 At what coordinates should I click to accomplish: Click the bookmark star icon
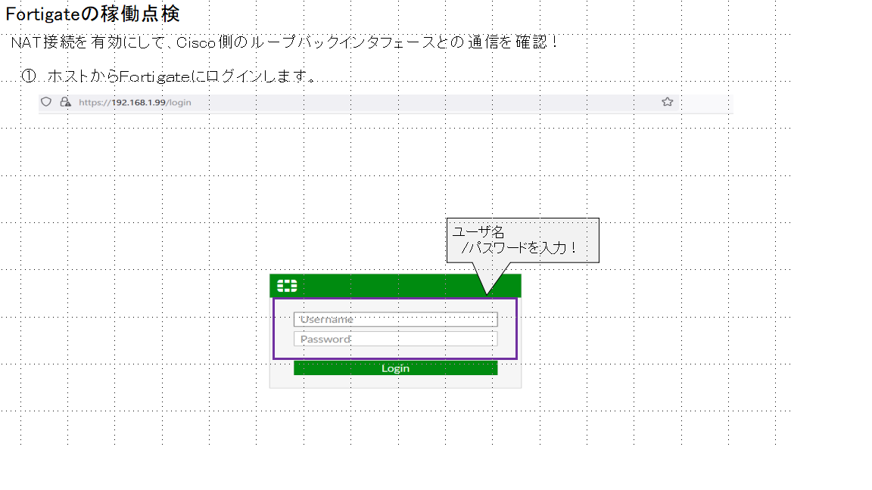coord(668,101)
